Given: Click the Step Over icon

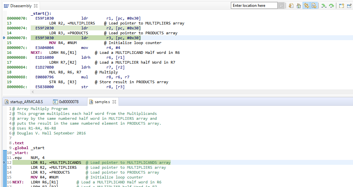Looking at the screenshot, I should point(331,6).
